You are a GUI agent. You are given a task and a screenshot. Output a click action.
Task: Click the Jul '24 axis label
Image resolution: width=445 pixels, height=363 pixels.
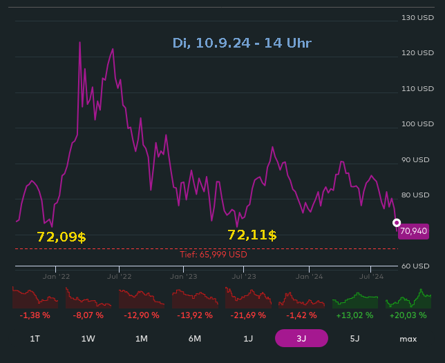(x=371, y=277)
